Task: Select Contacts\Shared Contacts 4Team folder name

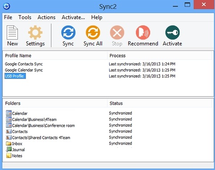Action: click(x=41, y=138)
